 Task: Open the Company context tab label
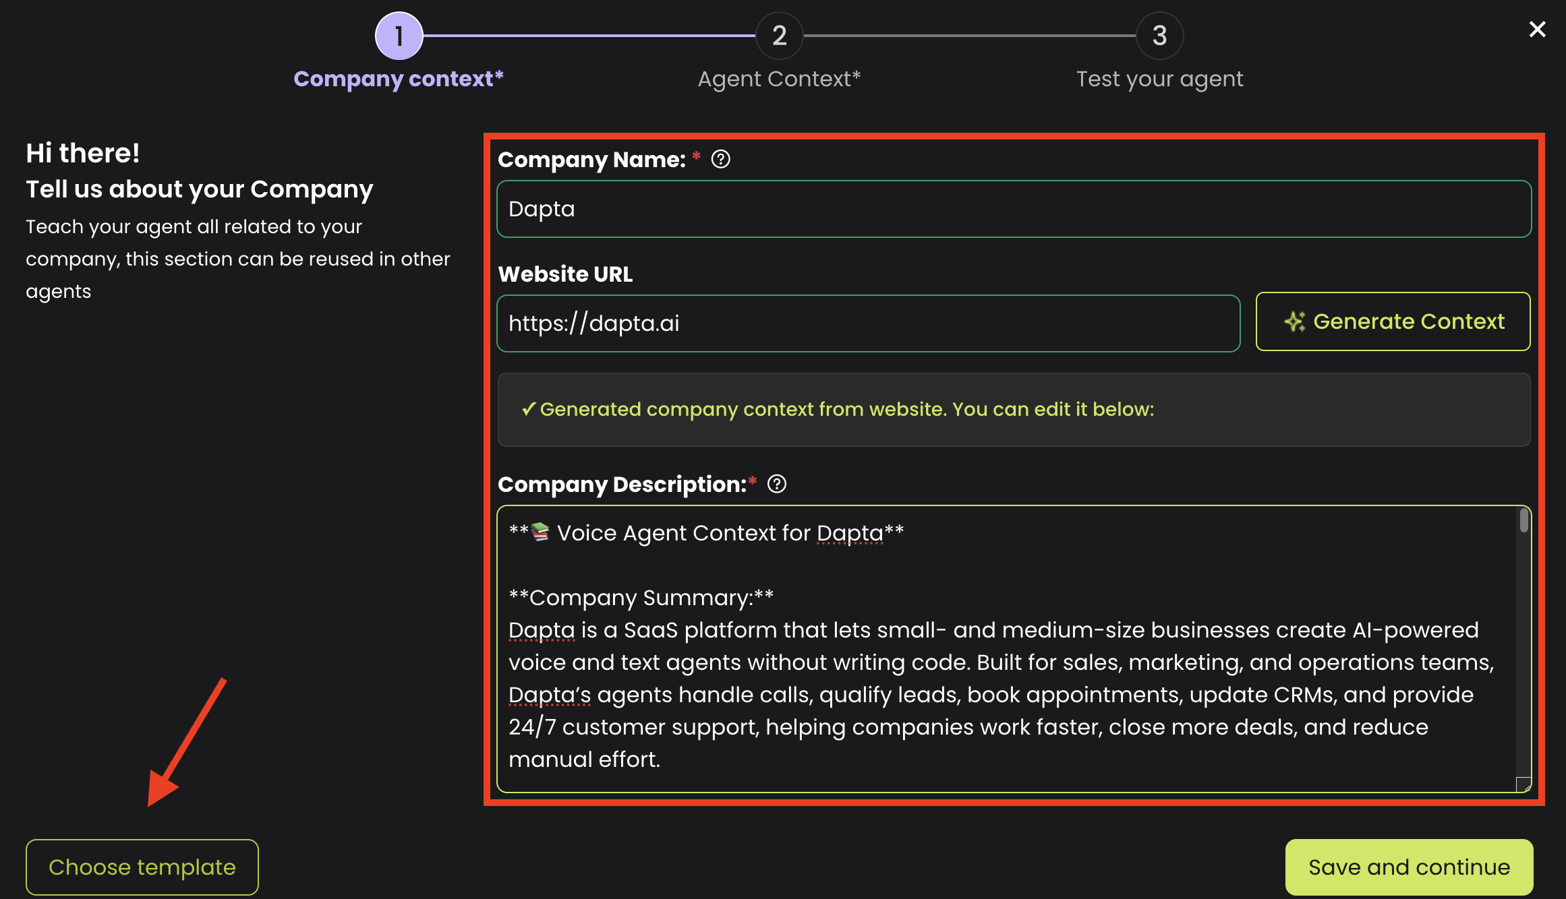click(399, 79)
